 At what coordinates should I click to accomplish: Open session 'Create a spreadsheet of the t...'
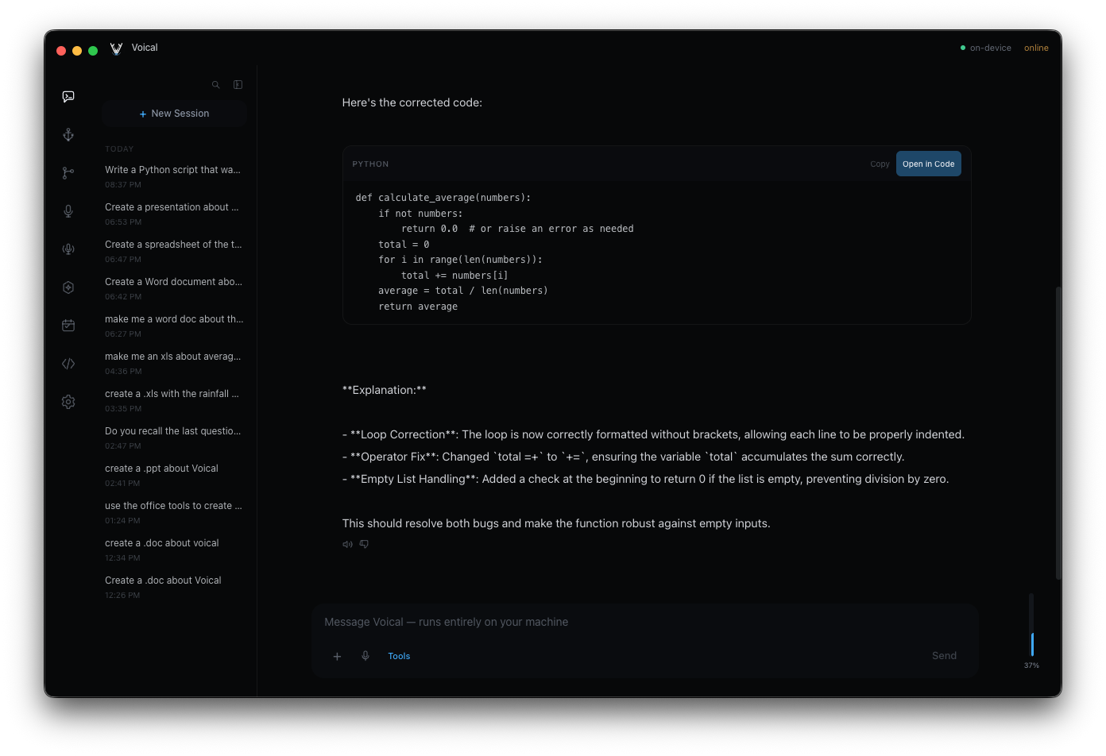(174, 251)
